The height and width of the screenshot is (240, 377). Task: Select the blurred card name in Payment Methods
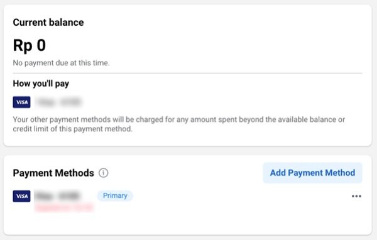(x=58, y=196)
